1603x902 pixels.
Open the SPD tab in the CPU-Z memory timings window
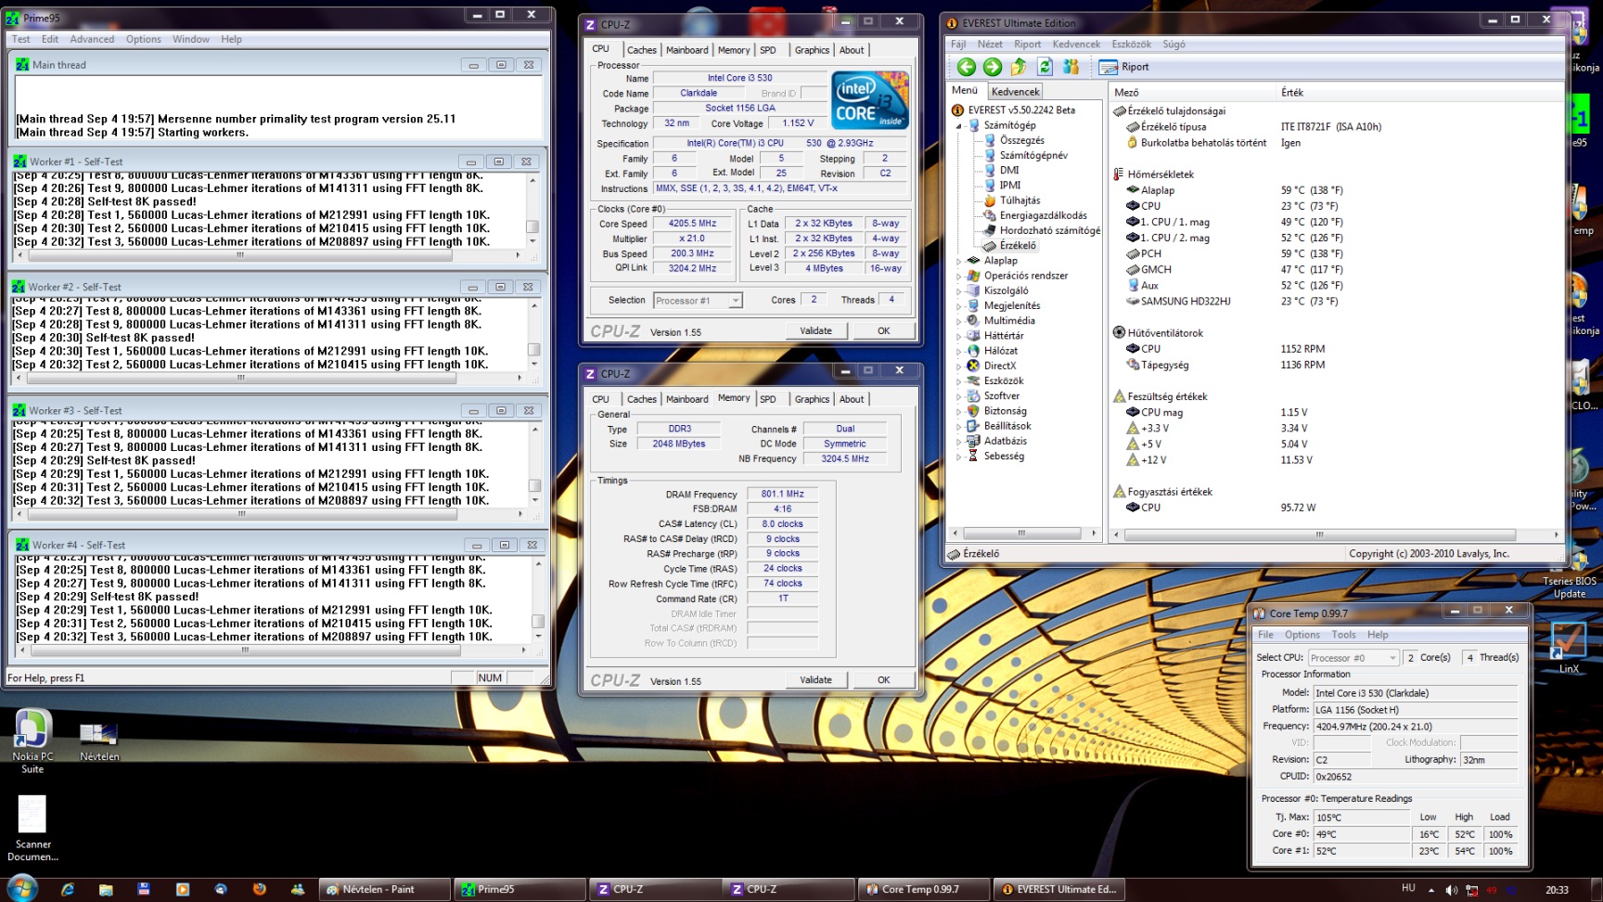point(768,399)
